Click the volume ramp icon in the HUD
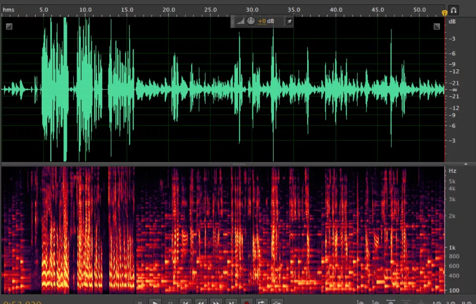 tap(241, 21)
